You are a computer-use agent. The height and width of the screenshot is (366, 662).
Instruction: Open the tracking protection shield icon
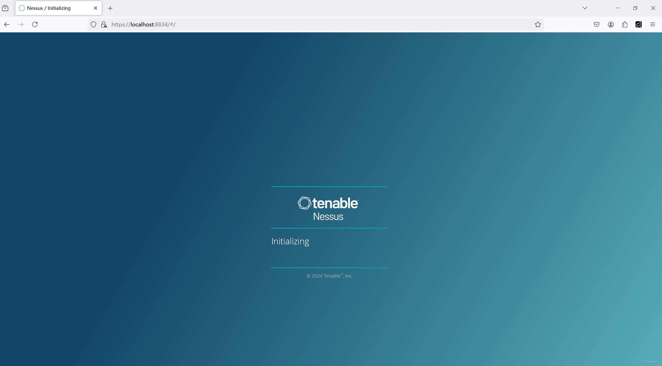click(x=93, y=24)
